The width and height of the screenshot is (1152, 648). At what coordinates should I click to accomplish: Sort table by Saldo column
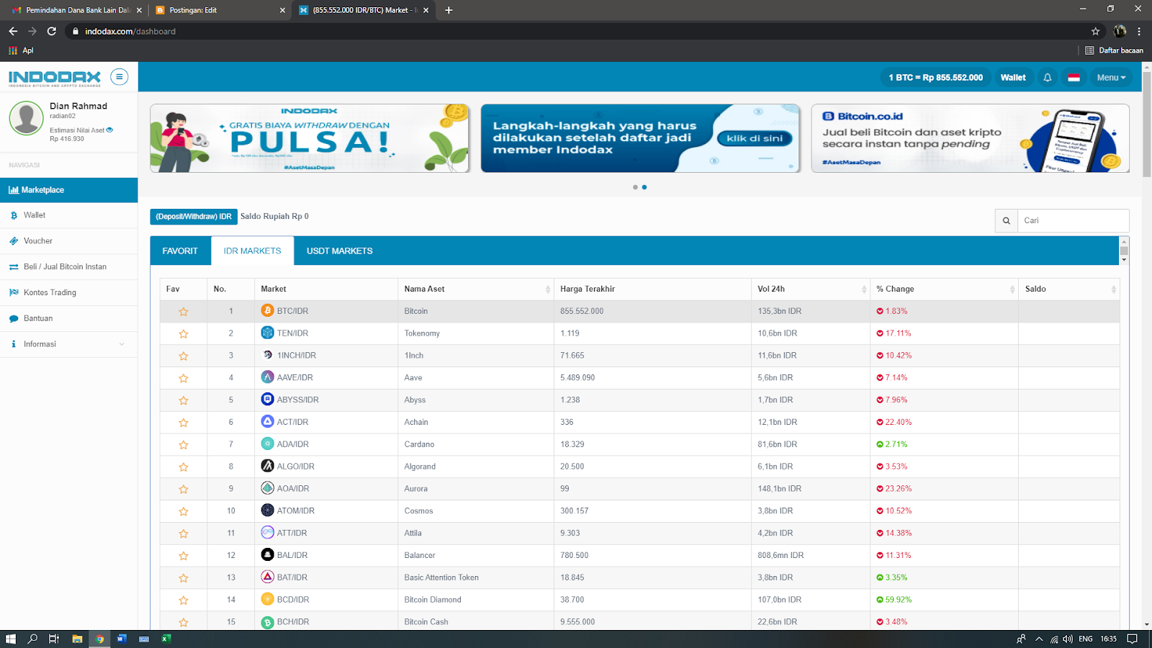pos(1069,289)
